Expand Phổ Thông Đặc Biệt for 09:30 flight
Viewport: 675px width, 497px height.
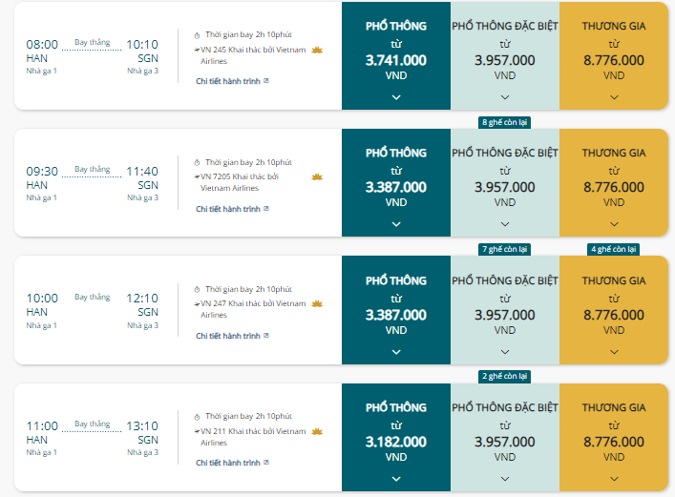505,224
